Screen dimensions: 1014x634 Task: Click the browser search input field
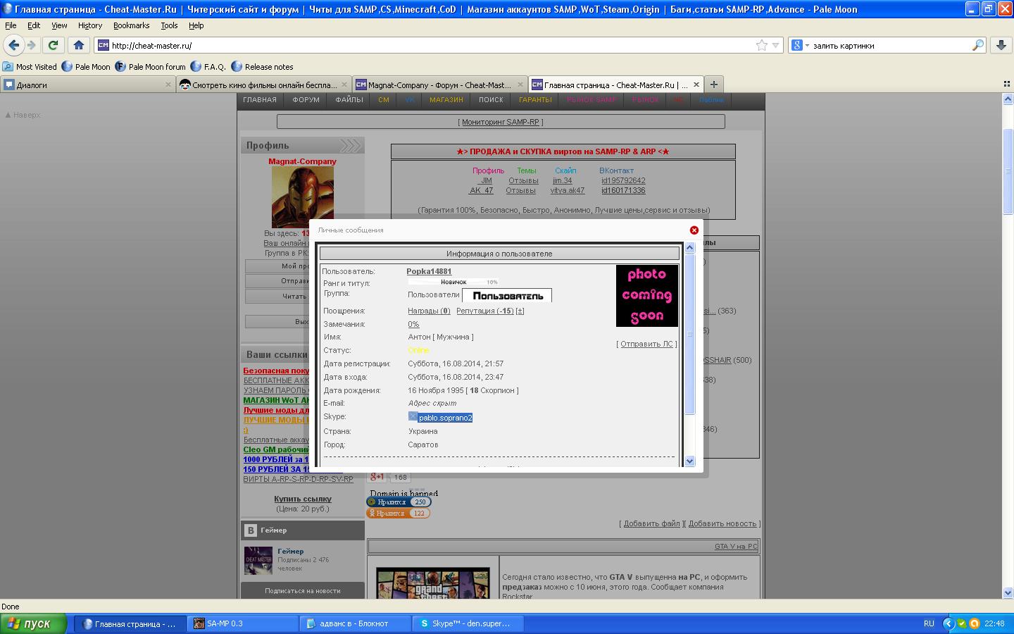click(x=891, y=45)
